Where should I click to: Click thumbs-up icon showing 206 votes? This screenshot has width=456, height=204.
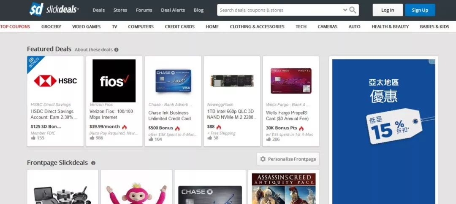(269, 139)
